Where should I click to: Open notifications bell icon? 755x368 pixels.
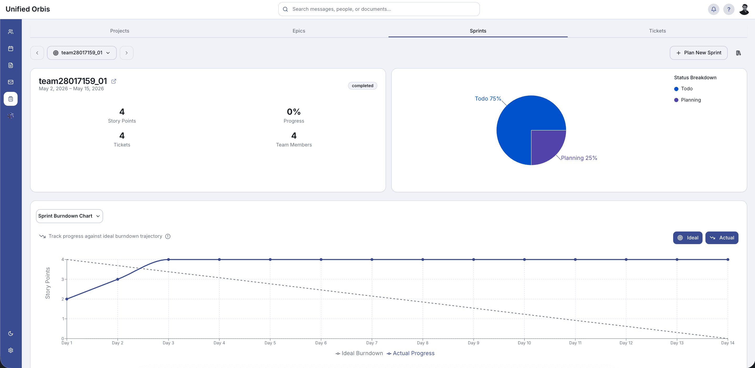pos(714,9)
